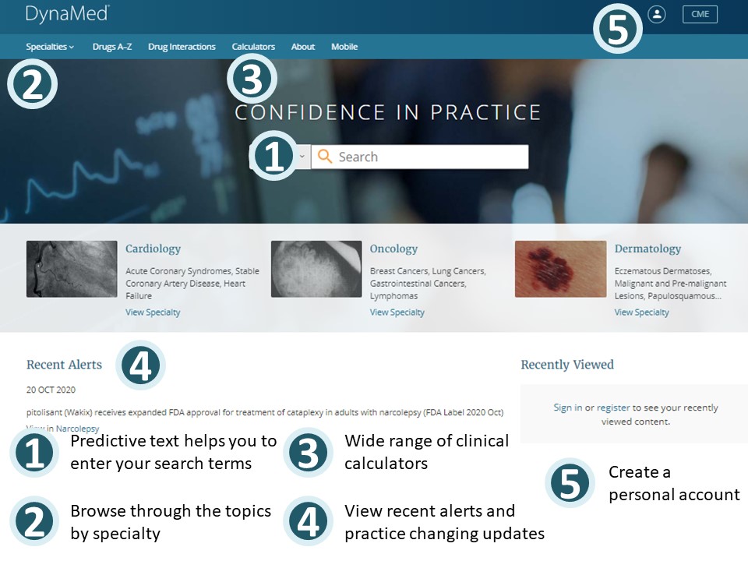The image size is (748, 561).
Task: Open the account profile icon
Action: (657, 14)
